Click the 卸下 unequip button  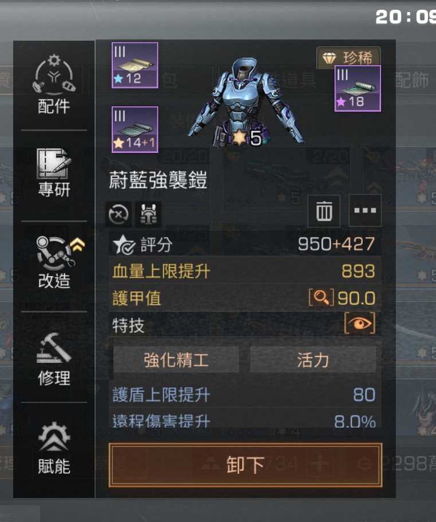(245, 465)
